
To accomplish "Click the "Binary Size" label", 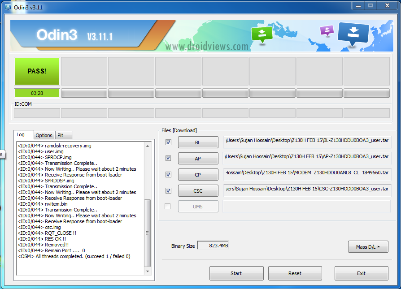I will pos(183,246).
